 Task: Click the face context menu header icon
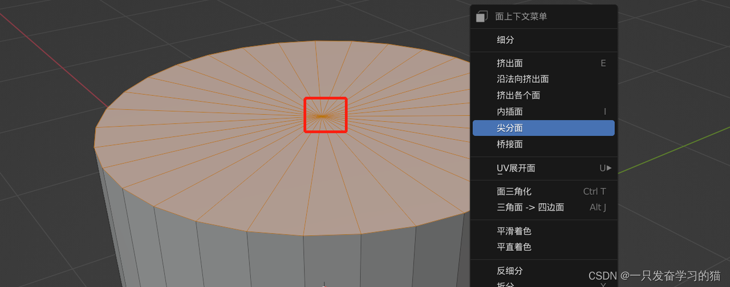pos(482,17)
